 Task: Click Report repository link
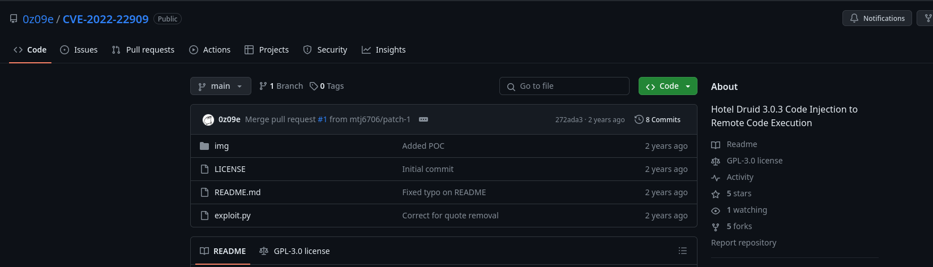click(x=744, y=243)
